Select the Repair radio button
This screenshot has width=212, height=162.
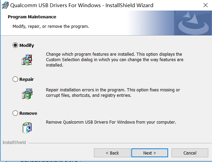click(x=15, y=79)
